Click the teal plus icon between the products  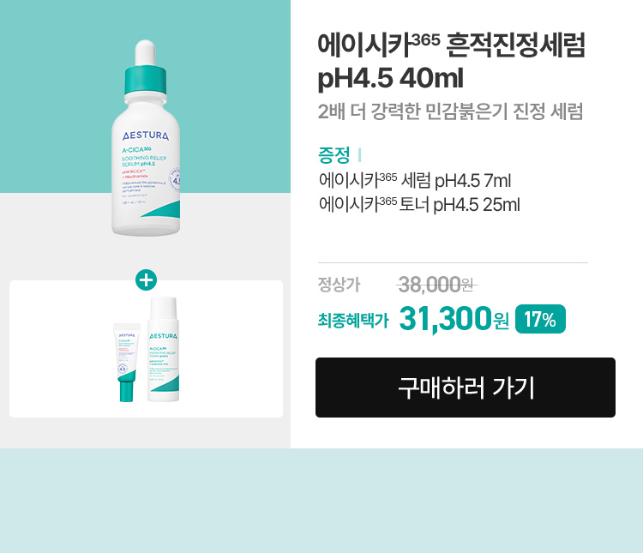(x=146, y=280)
